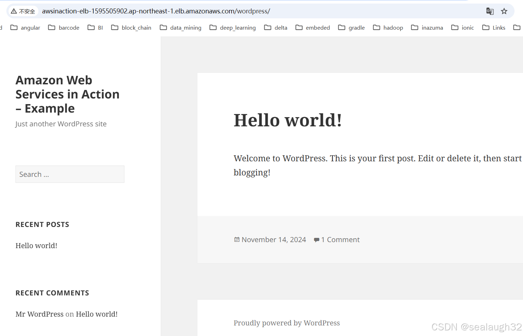523x336 pixels.
Task: Open the 1 Comment link
Action: [x=340, y=240]
